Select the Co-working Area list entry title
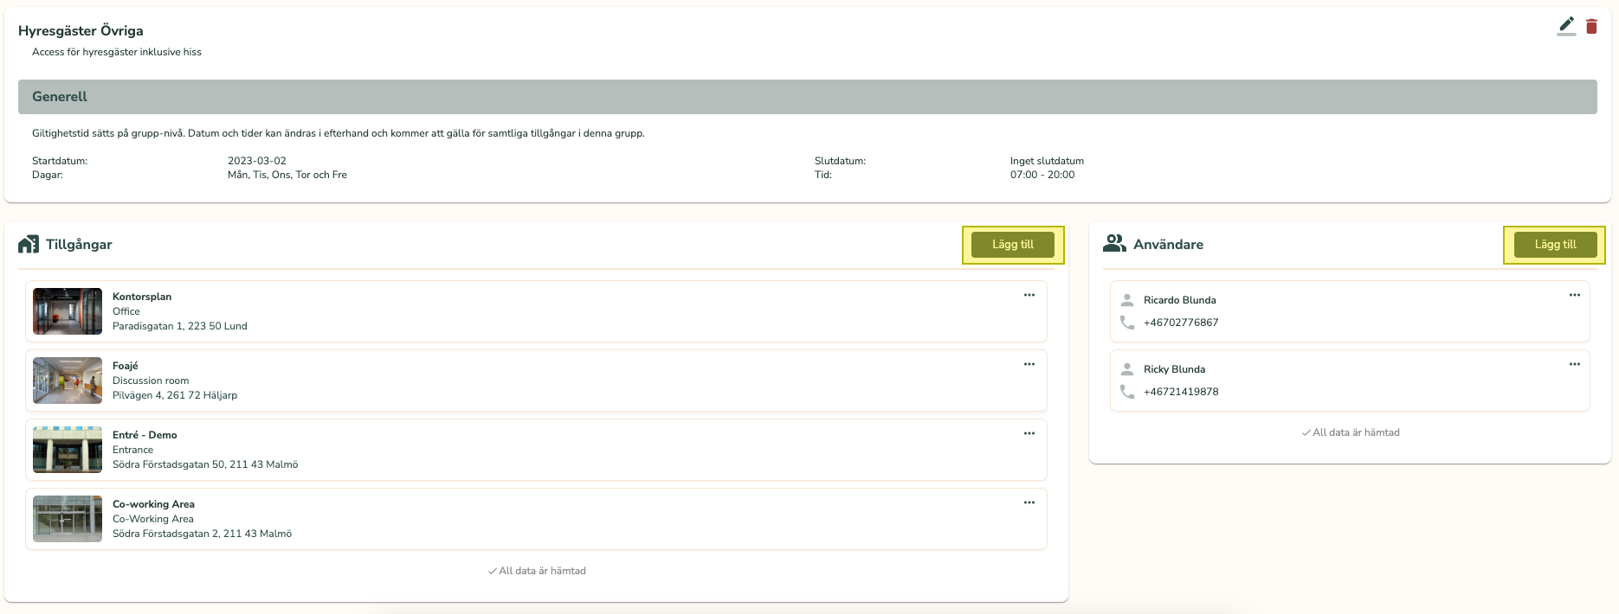Screen dimensions: 1619x614 153,504
